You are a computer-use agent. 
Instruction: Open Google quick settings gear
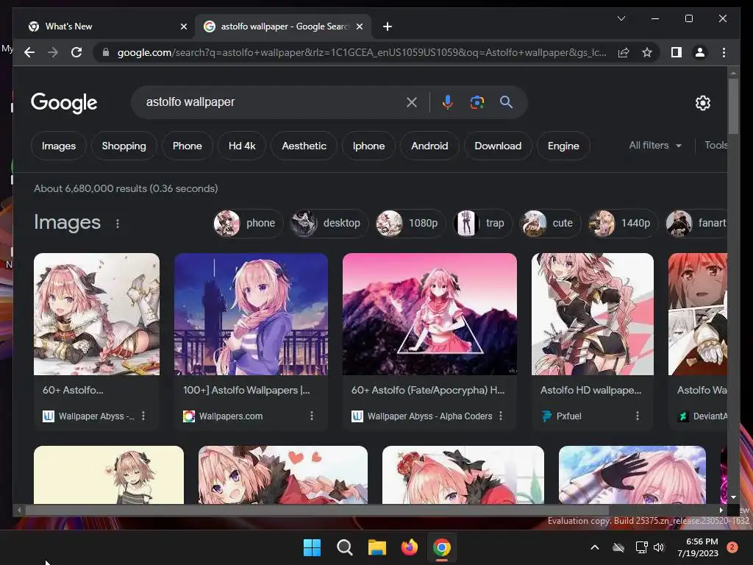click(x=702, y=102)
